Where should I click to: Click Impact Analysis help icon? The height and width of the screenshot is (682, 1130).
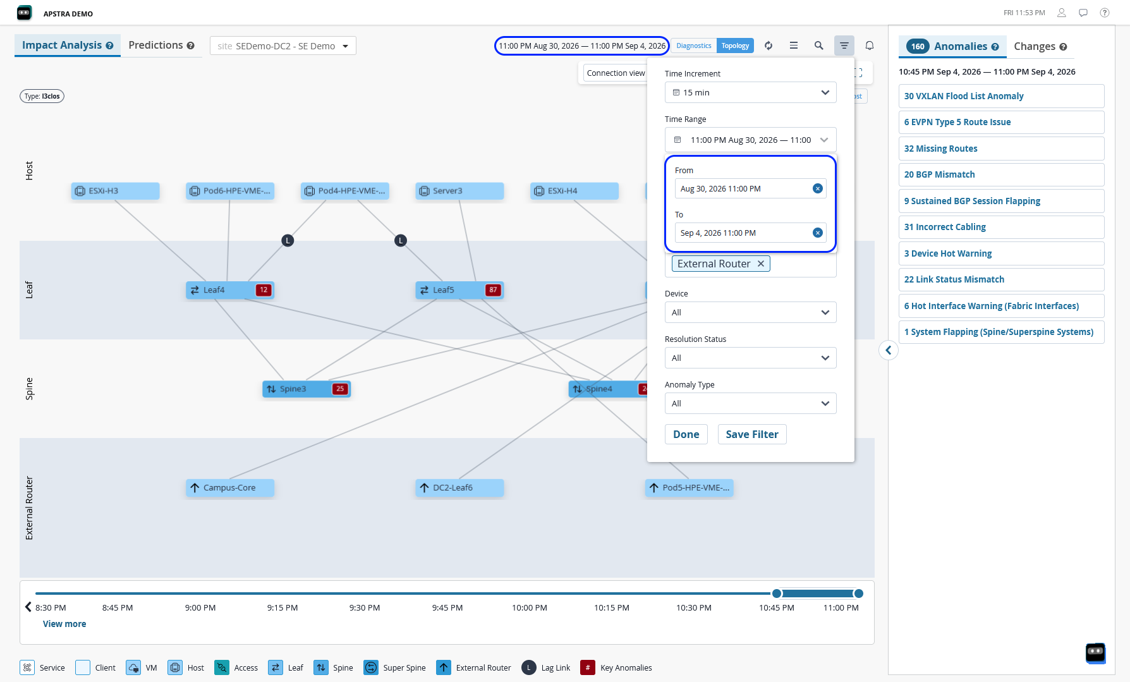point(110,46)
